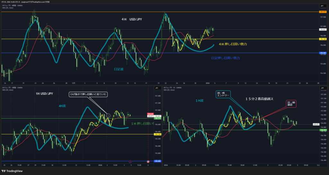Click the purple lightning event icon in 1H chart

[130, 161]
